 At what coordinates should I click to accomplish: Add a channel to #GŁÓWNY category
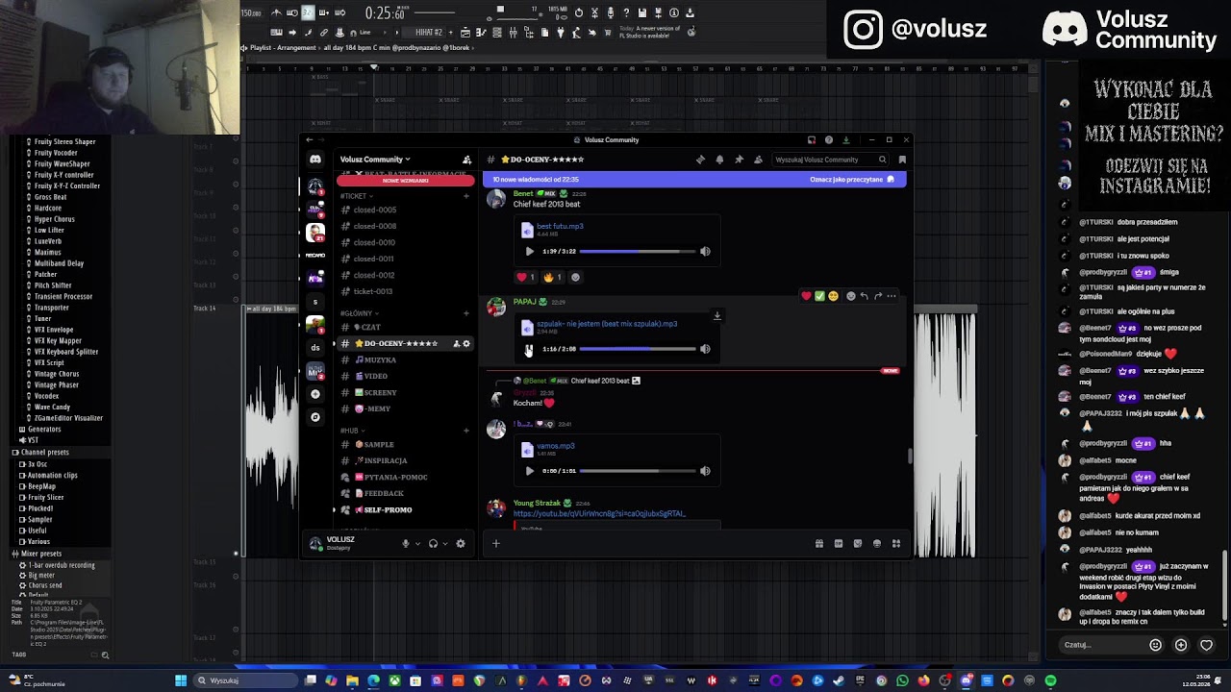pos(466,313)
